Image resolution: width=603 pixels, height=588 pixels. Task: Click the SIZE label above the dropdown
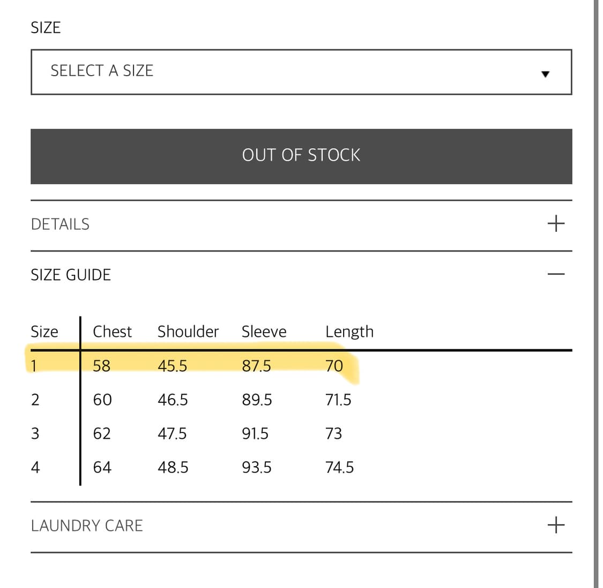(46, 27)
